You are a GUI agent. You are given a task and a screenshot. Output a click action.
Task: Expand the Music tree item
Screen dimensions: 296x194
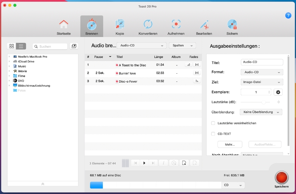(x=9, y=66)
